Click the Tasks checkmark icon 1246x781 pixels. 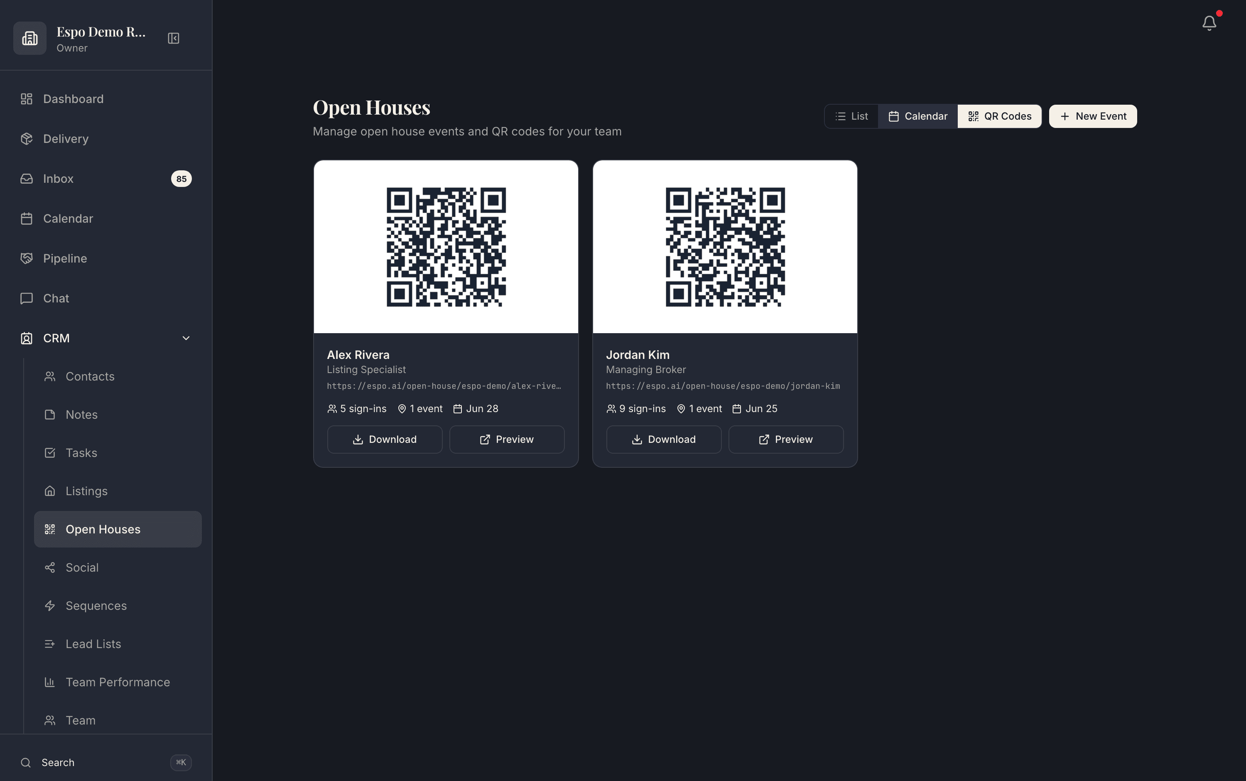click(x=49, y=453)
